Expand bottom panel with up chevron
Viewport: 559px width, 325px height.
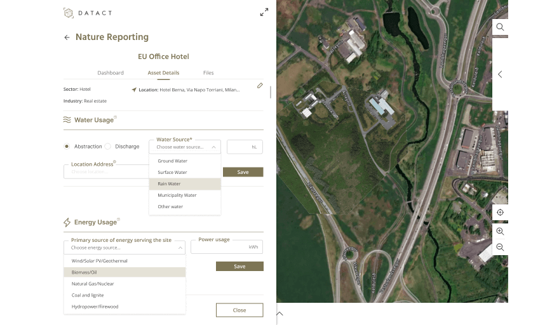[279, 314]
